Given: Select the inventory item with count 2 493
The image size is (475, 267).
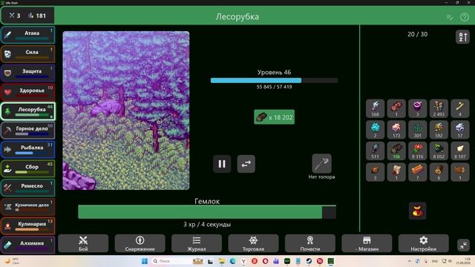Looking at the screenshot, I should [439, 108].
